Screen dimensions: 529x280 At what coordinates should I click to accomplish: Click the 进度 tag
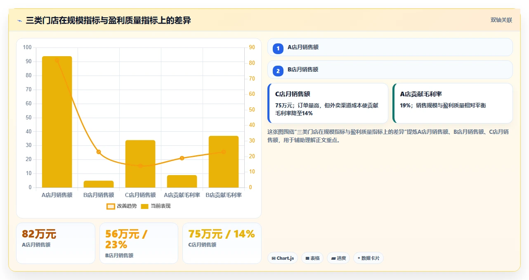pyautogui.click(x=338, y=258)
